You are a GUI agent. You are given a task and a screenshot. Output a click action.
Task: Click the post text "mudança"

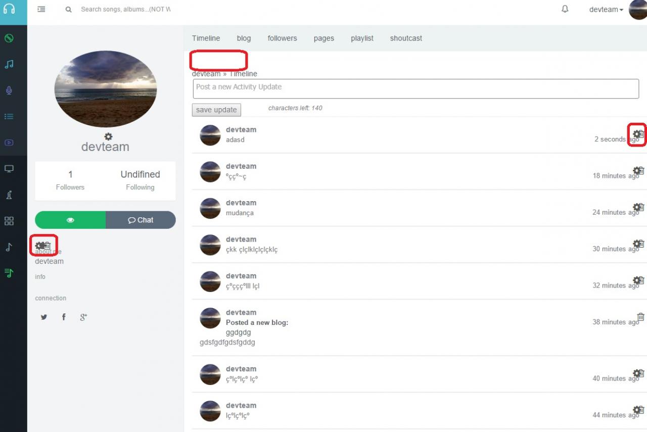tap(240, 213)
